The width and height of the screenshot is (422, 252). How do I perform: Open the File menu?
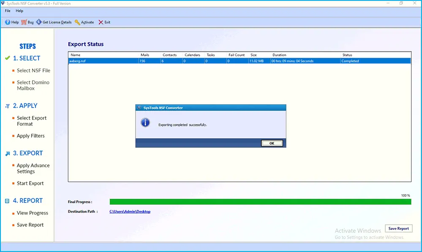[8, 11]
